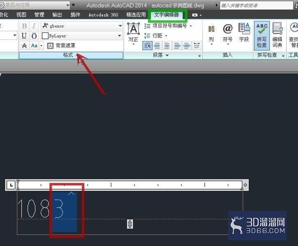The height and width of the screenshot is (246, 298).
Task: Click the right indent marker on ruler
Action: (x=242, y=188)
